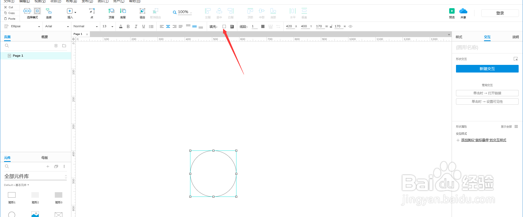Open the fill color swatch

click(x=224, y=26)
